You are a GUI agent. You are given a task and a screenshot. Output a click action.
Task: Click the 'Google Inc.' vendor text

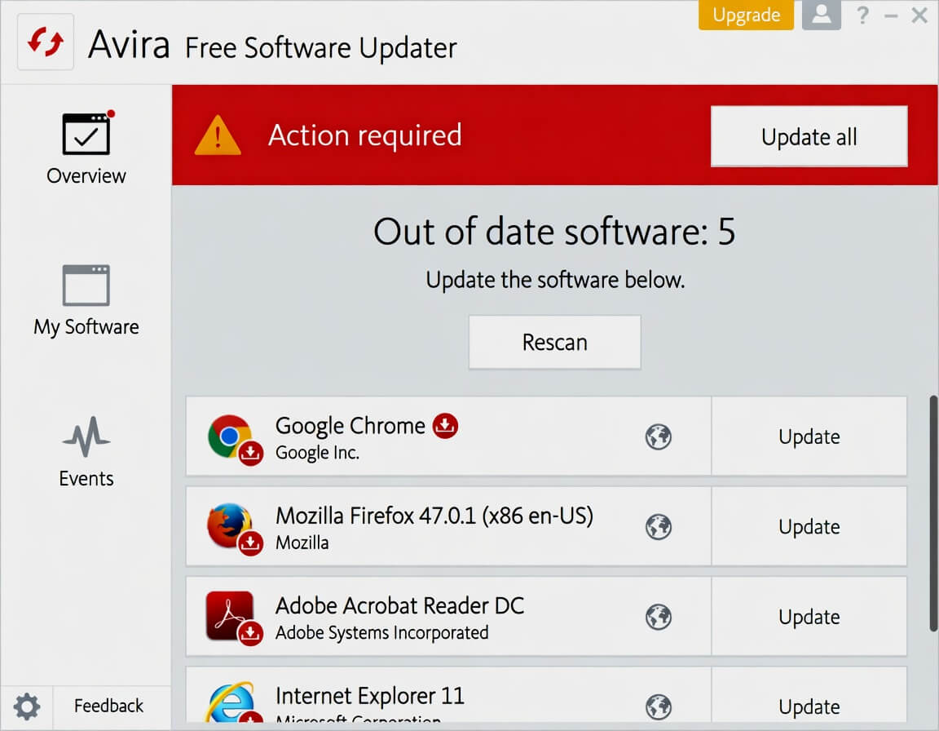pyautogui.click(x=317, y=452)
